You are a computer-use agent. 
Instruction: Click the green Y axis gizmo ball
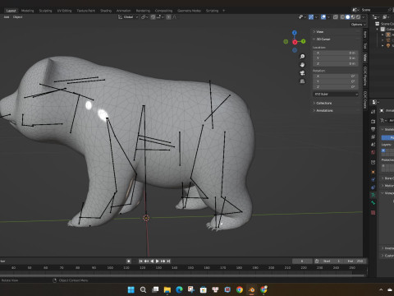coord(303,41)
